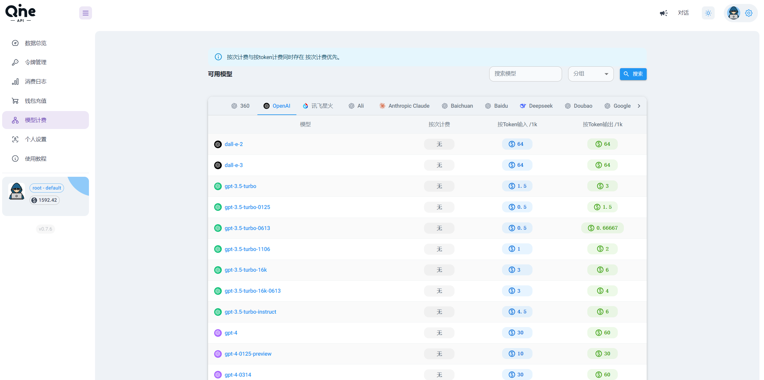This screenshot has width=764, height=380.
Task: Switch to the 360 provider tab
Action: (x=240, y=106)
